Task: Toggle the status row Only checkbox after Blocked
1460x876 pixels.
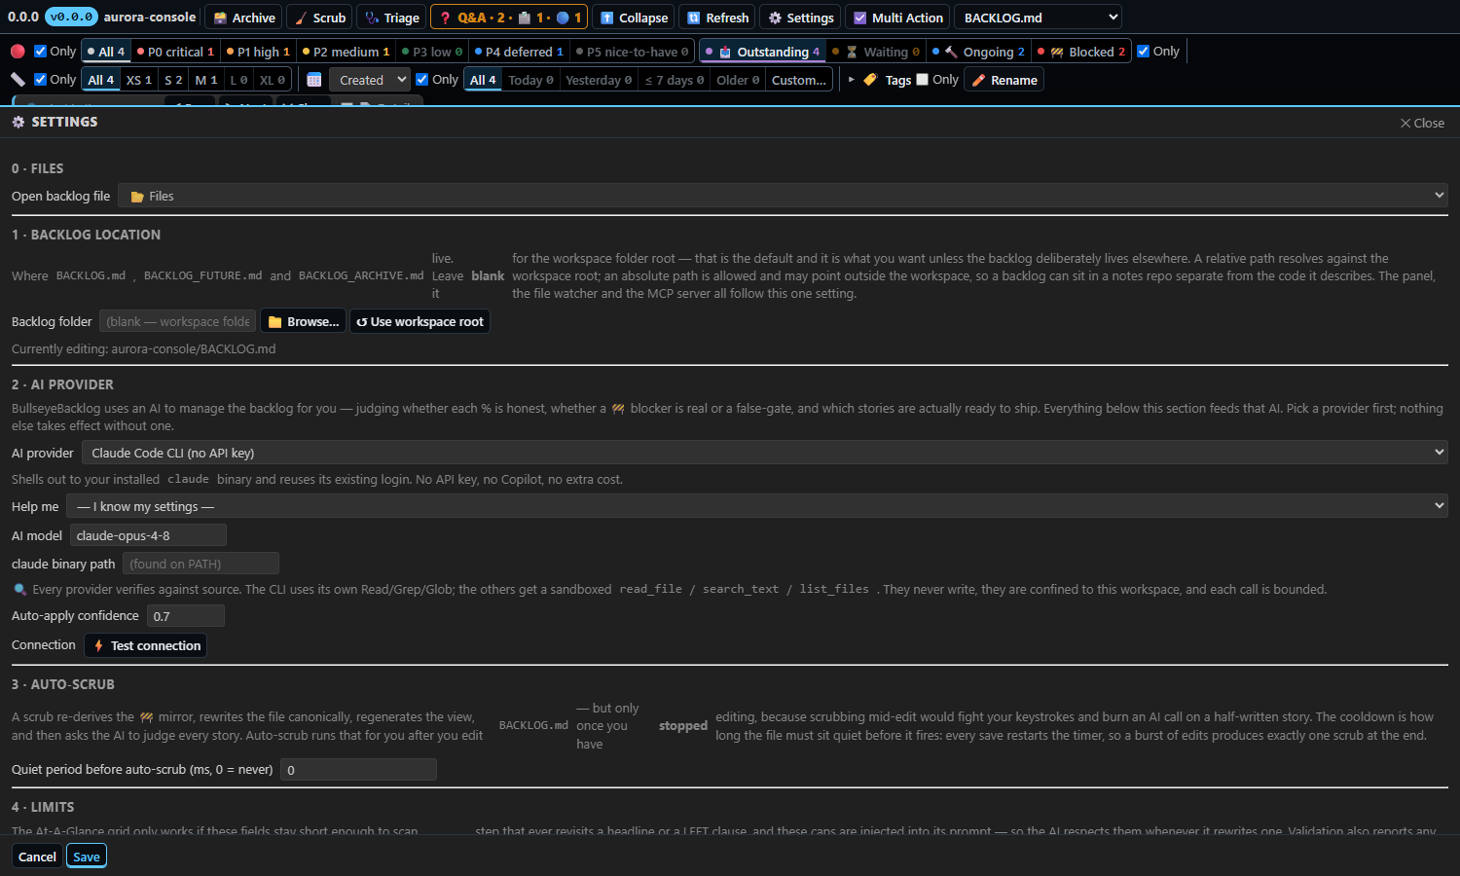Action: click(1144, 52)
